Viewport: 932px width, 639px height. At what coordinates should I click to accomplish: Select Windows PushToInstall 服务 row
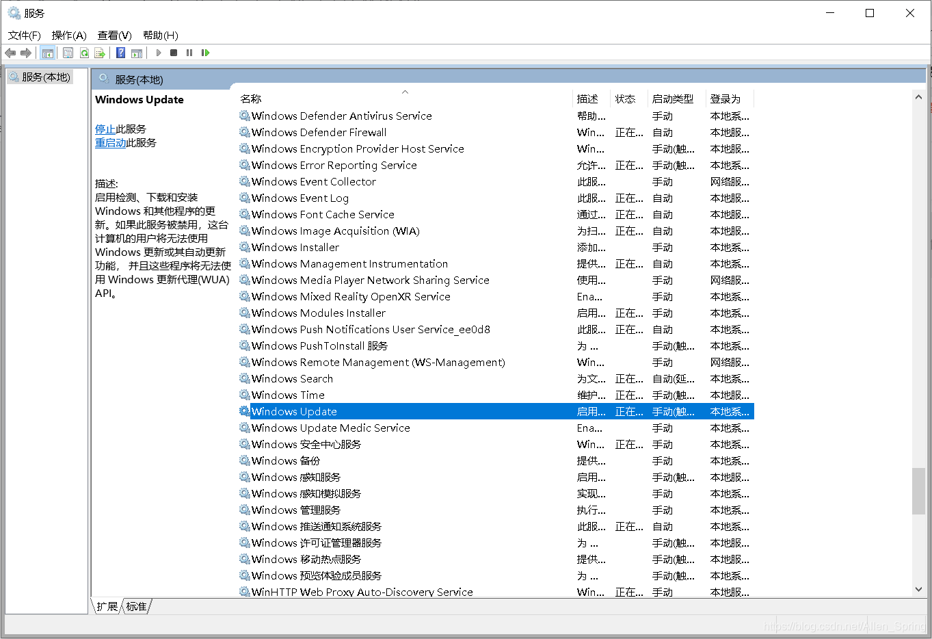pyautogui.click(x=496, y=345)
